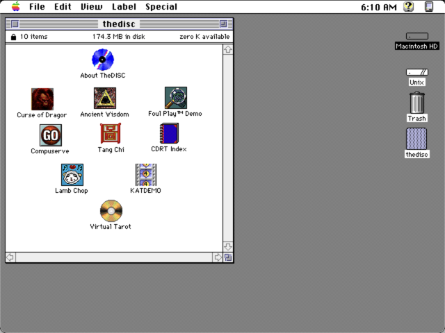Open the Label menu
The height and width of the screenshot is (333, 445).
pyautogui.click(x=124, y=6)
